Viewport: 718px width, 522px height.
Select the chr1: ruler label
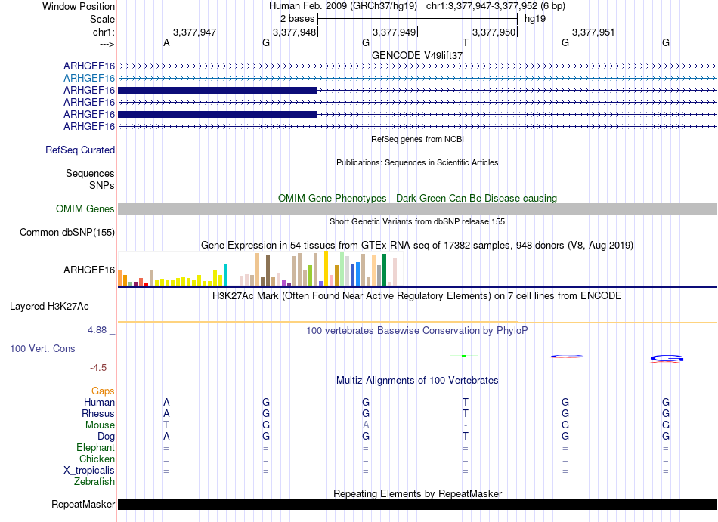[104, 32]
